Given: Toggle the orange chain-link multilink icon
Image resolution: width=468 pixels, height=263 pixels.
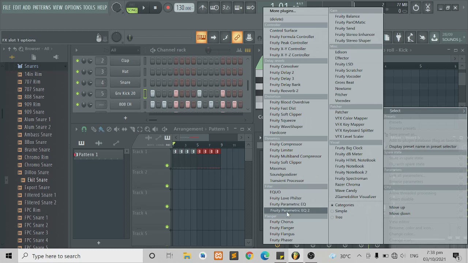Looking at the screenshot, I should 237,37.
